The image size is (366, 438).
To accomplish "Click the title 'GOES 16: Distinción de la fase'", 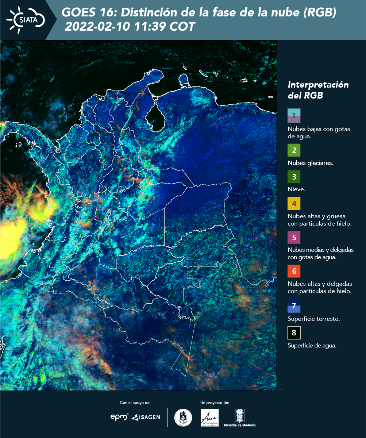I will click(x=199, y=12).
